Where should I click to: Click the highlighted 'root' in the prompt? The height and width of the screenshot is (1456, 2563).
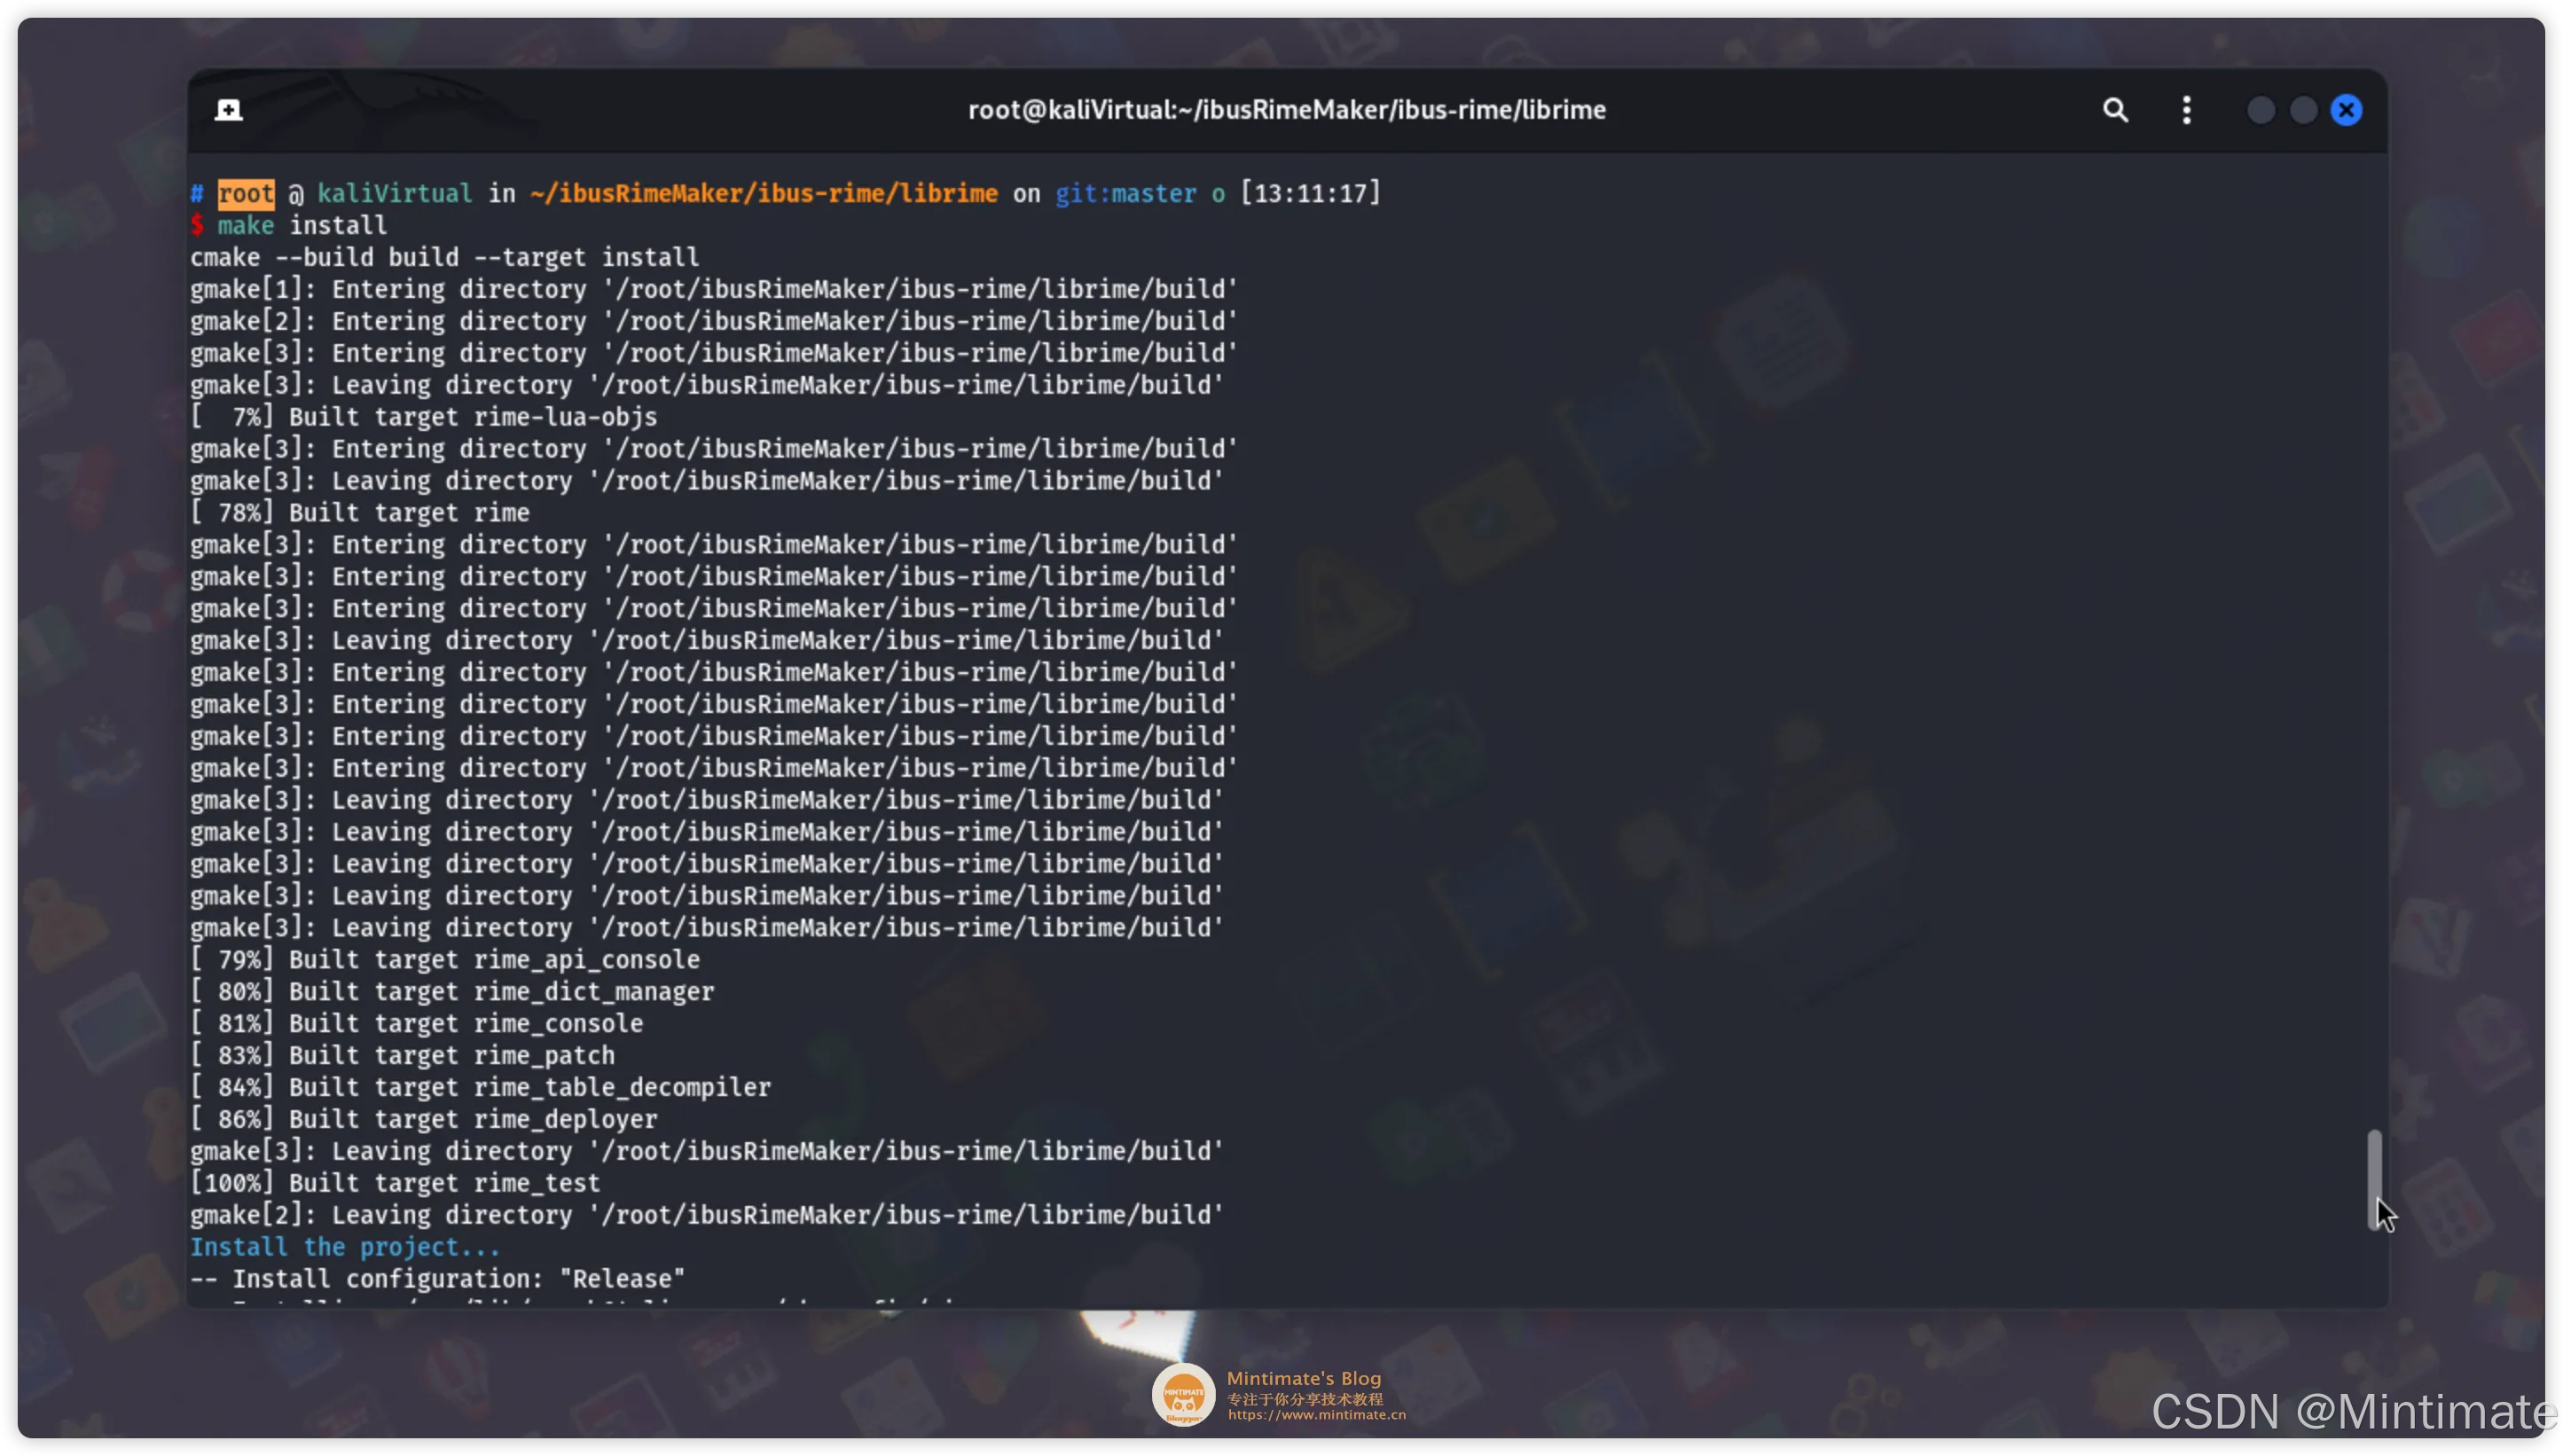click(x=246, y=193)
